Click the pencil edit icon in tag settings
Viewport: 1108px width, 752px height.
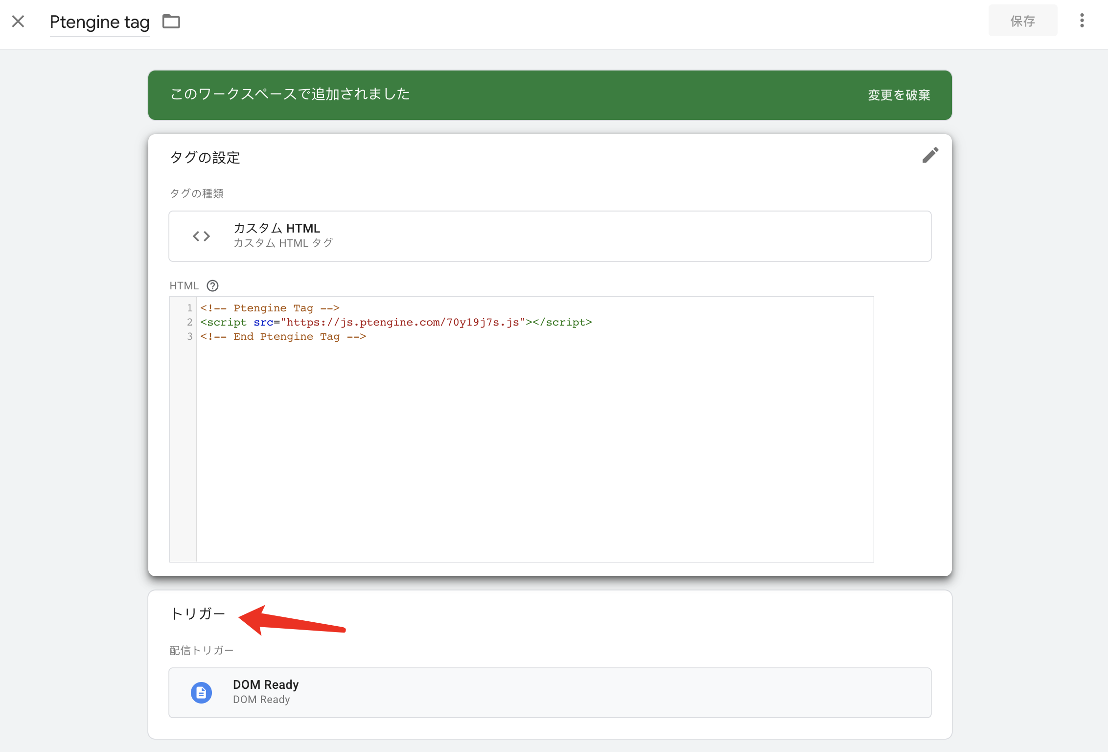[930, 155]
